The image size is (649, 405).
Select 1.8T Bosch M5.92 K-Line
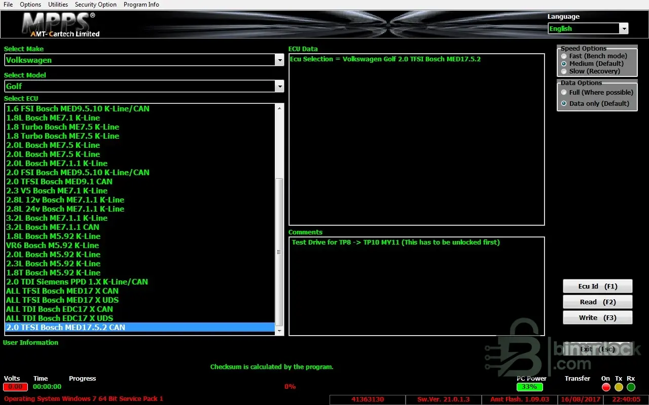pyautogui.click(x=140, y=273)
